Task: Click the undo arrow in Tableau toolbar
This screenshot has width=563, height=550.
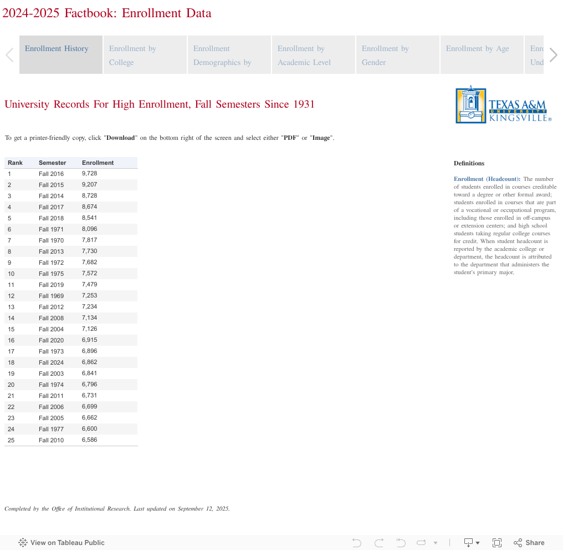Action: pyautogui.click(x=356, y=542)
